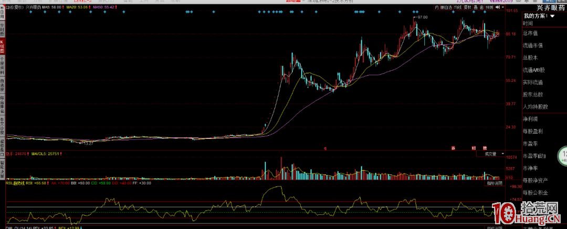Click the MAVOL5: 25751 volume label
The image size is (567, 229).
pos(46,154)
